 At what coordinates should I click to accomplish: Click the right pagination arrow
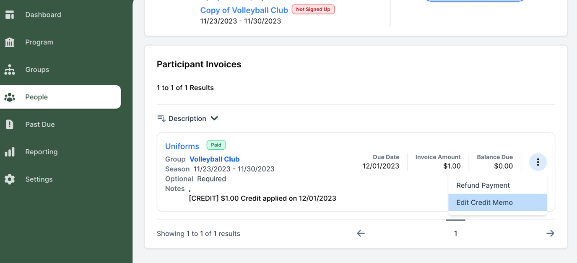coord(550,233)
